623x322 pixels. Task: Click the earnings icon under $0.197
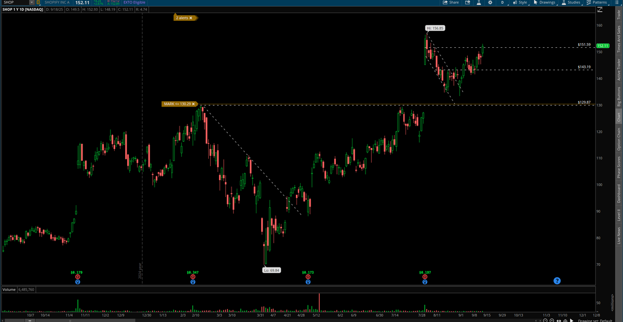tap(425, 278)
